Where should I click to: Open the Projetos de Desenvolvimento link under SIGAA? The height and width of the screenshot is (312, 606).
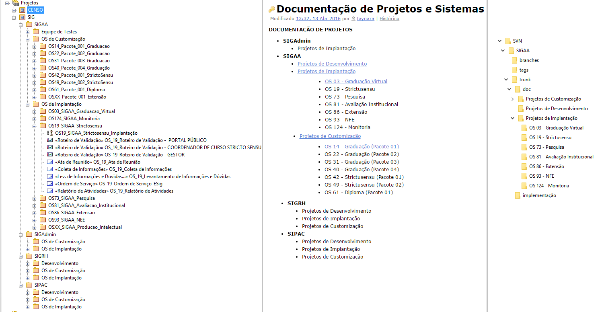(x=332, y=64)
